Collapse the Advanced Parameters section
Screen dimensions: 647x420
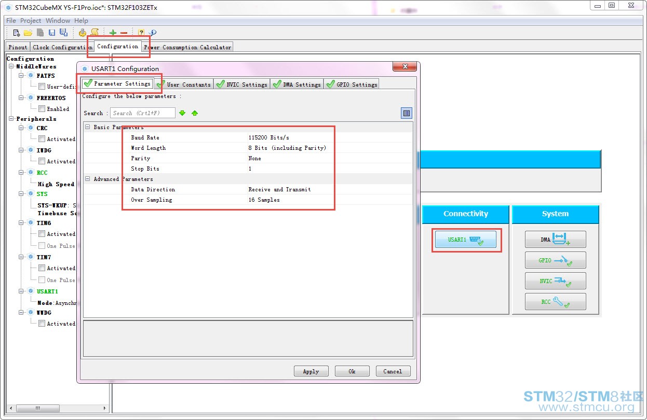point(88,179)
